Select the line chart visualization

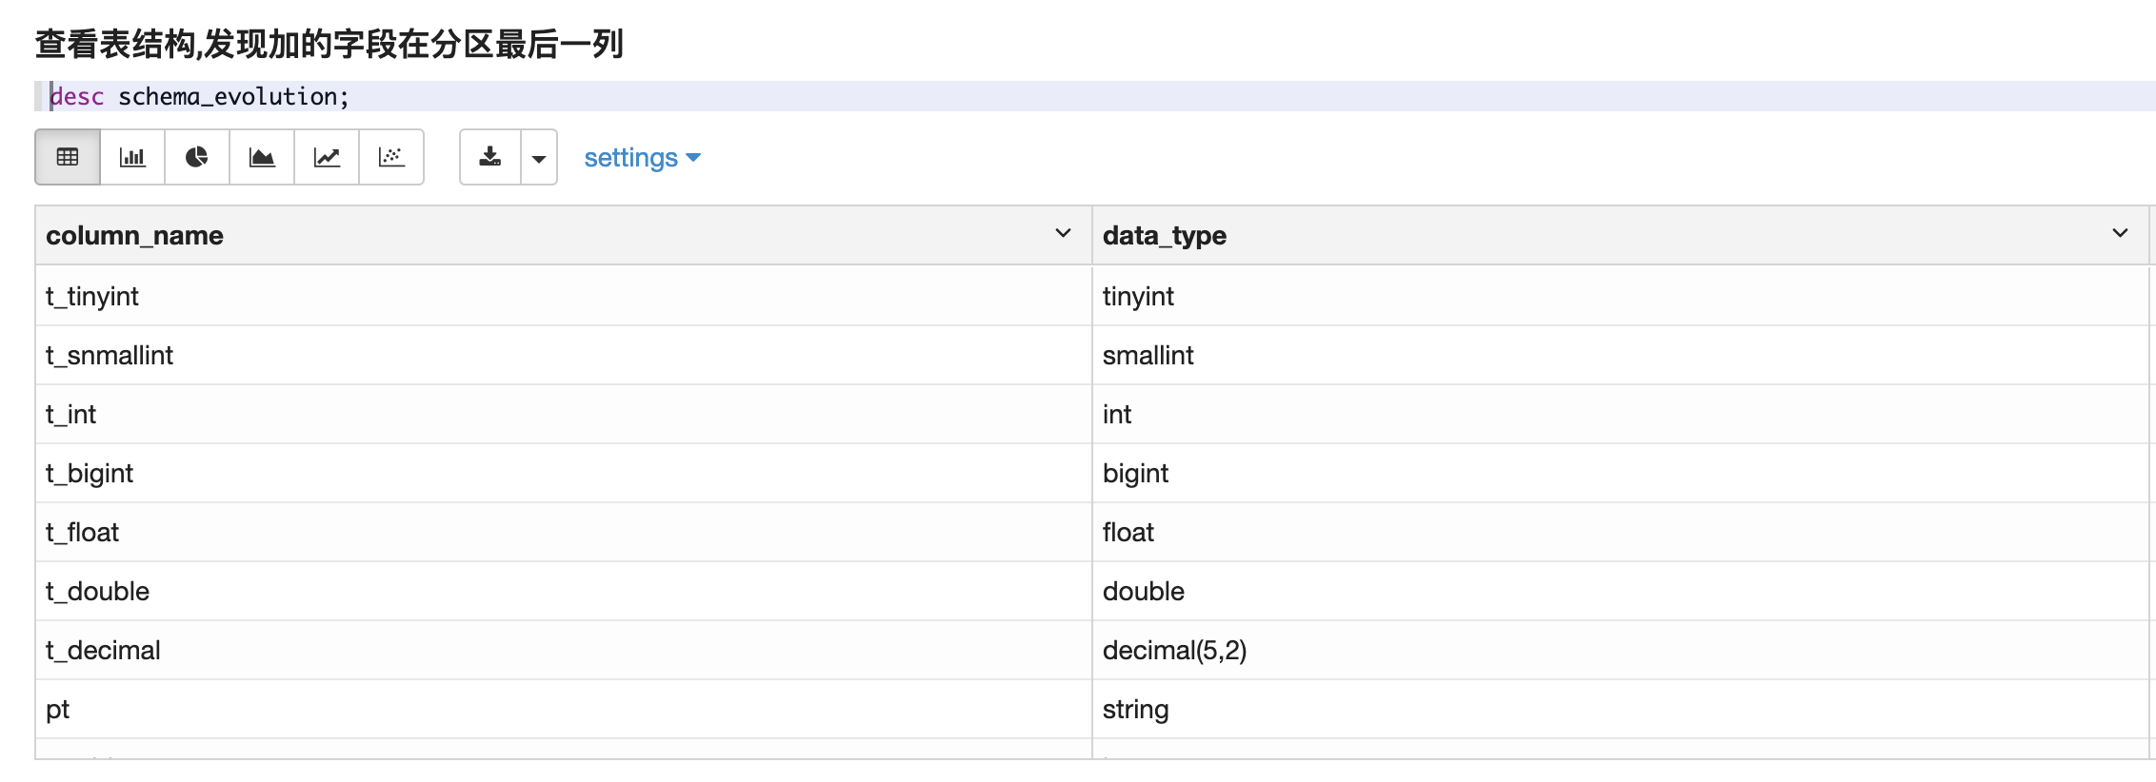(327, 157)
